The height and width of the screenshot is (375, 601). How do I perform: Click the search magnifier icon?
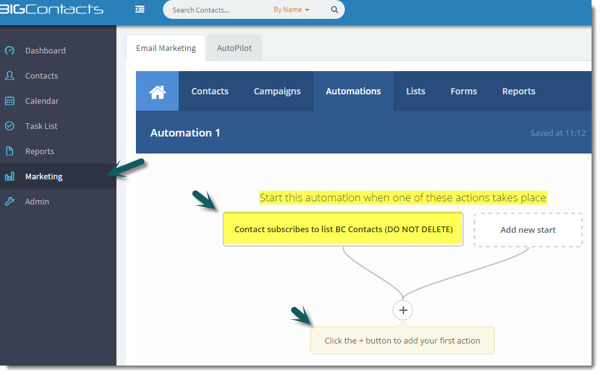pyautogui.click(x=334, y=9)
